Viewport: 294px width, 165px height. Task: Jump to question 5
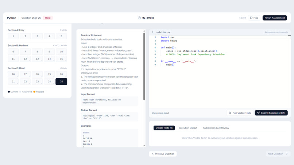(61, 36)
